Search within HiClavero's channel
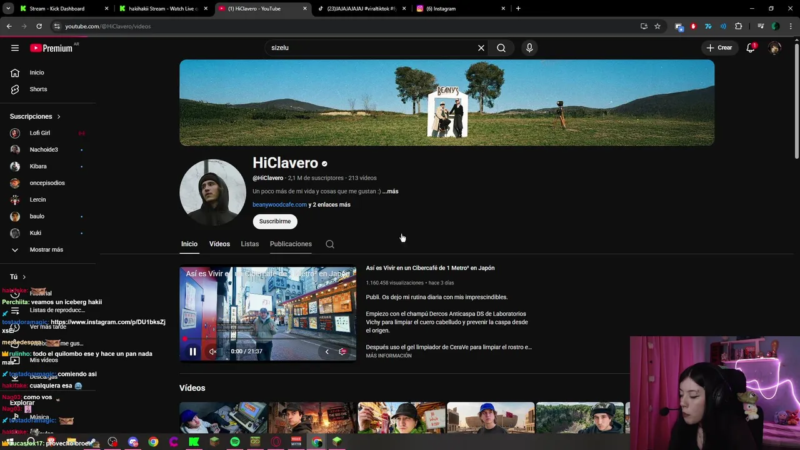 330,244
